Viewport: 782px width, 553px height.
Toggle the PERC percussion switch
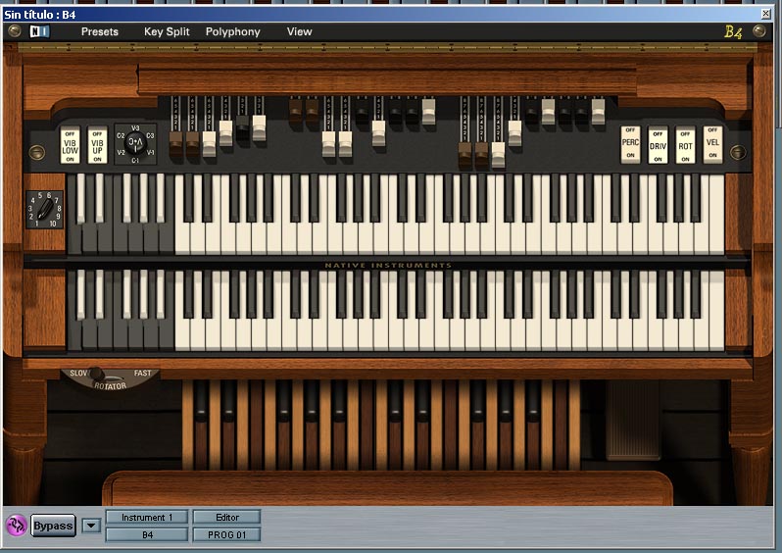pyautogui.click(x=630, y=144)
